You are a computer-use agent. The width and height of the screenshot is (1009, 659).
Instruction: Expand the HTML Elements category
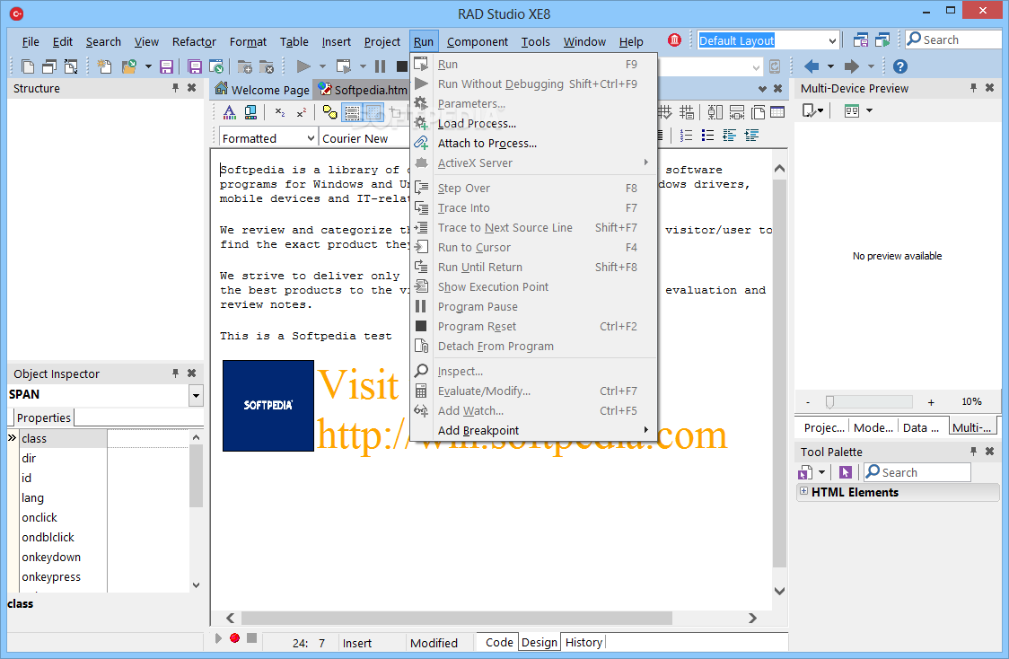tap(803, 491)
